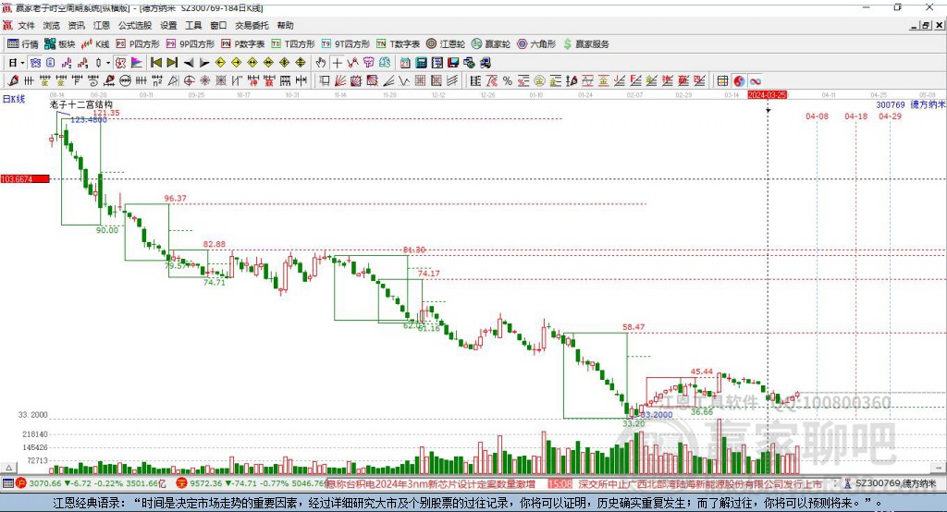Open the 帮助 menu
947x512 pixels.
point(285,25)
